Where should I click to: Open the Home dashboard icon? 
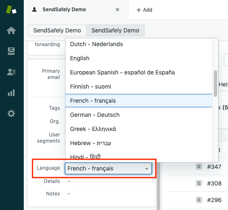pyautogui.click(x=11, y=30)
